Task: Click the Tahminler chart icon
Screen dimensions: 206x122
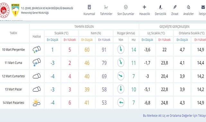Action: (x=106, y=7)
